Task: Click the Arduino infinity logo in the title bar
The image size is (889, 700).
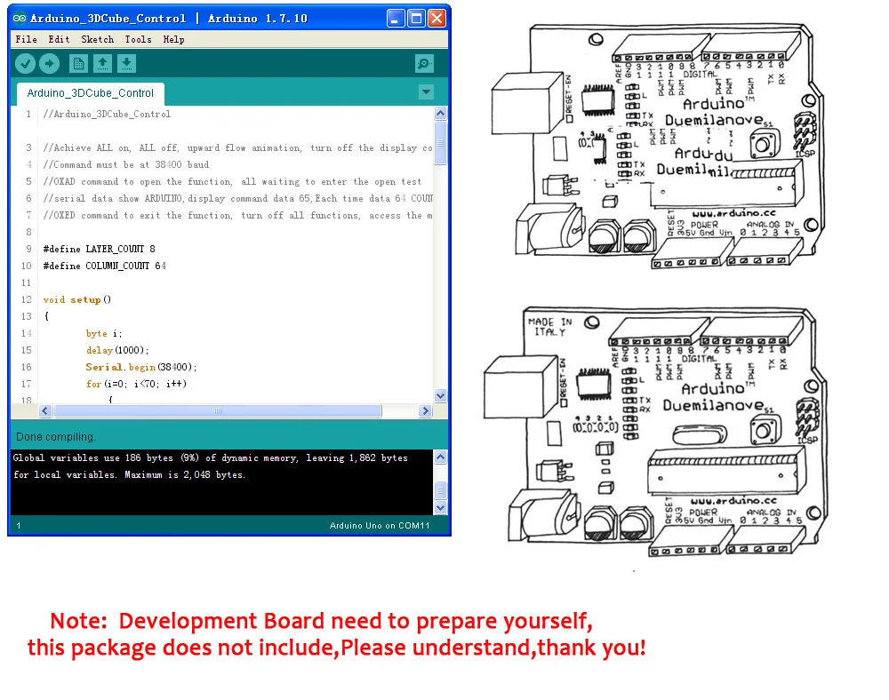Action: click(x=20, y=18)
